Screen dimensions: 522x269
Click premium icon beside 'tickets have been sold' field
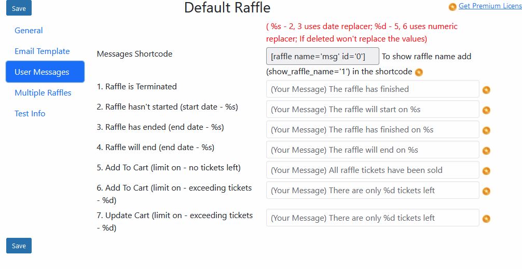coord(486,171)
